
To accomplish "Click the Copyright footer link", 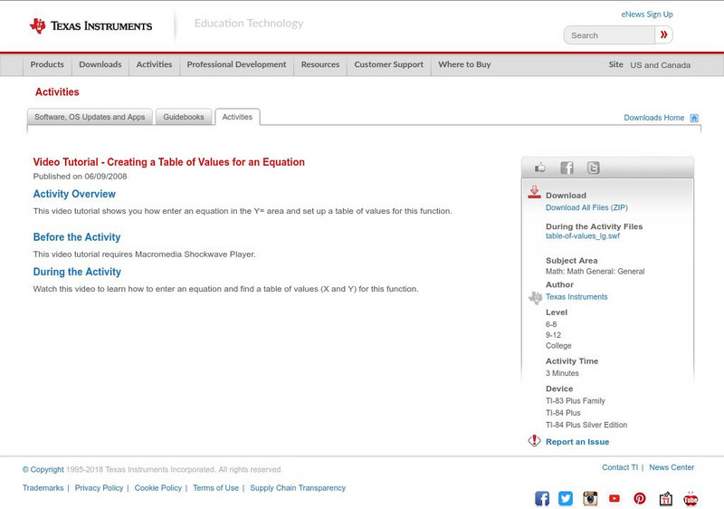I will [43, 470].
